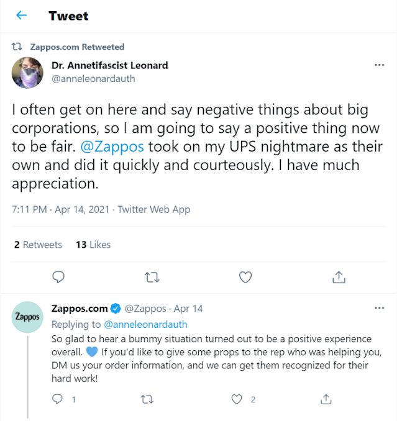
Task: View the 13 Likes list
Action: click(x=93, y=245)
